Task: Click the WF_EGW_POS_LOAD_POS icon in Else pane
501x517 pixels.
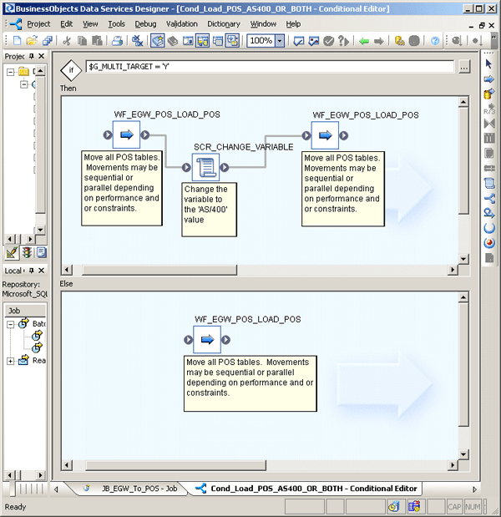Action: coord(207,340)
